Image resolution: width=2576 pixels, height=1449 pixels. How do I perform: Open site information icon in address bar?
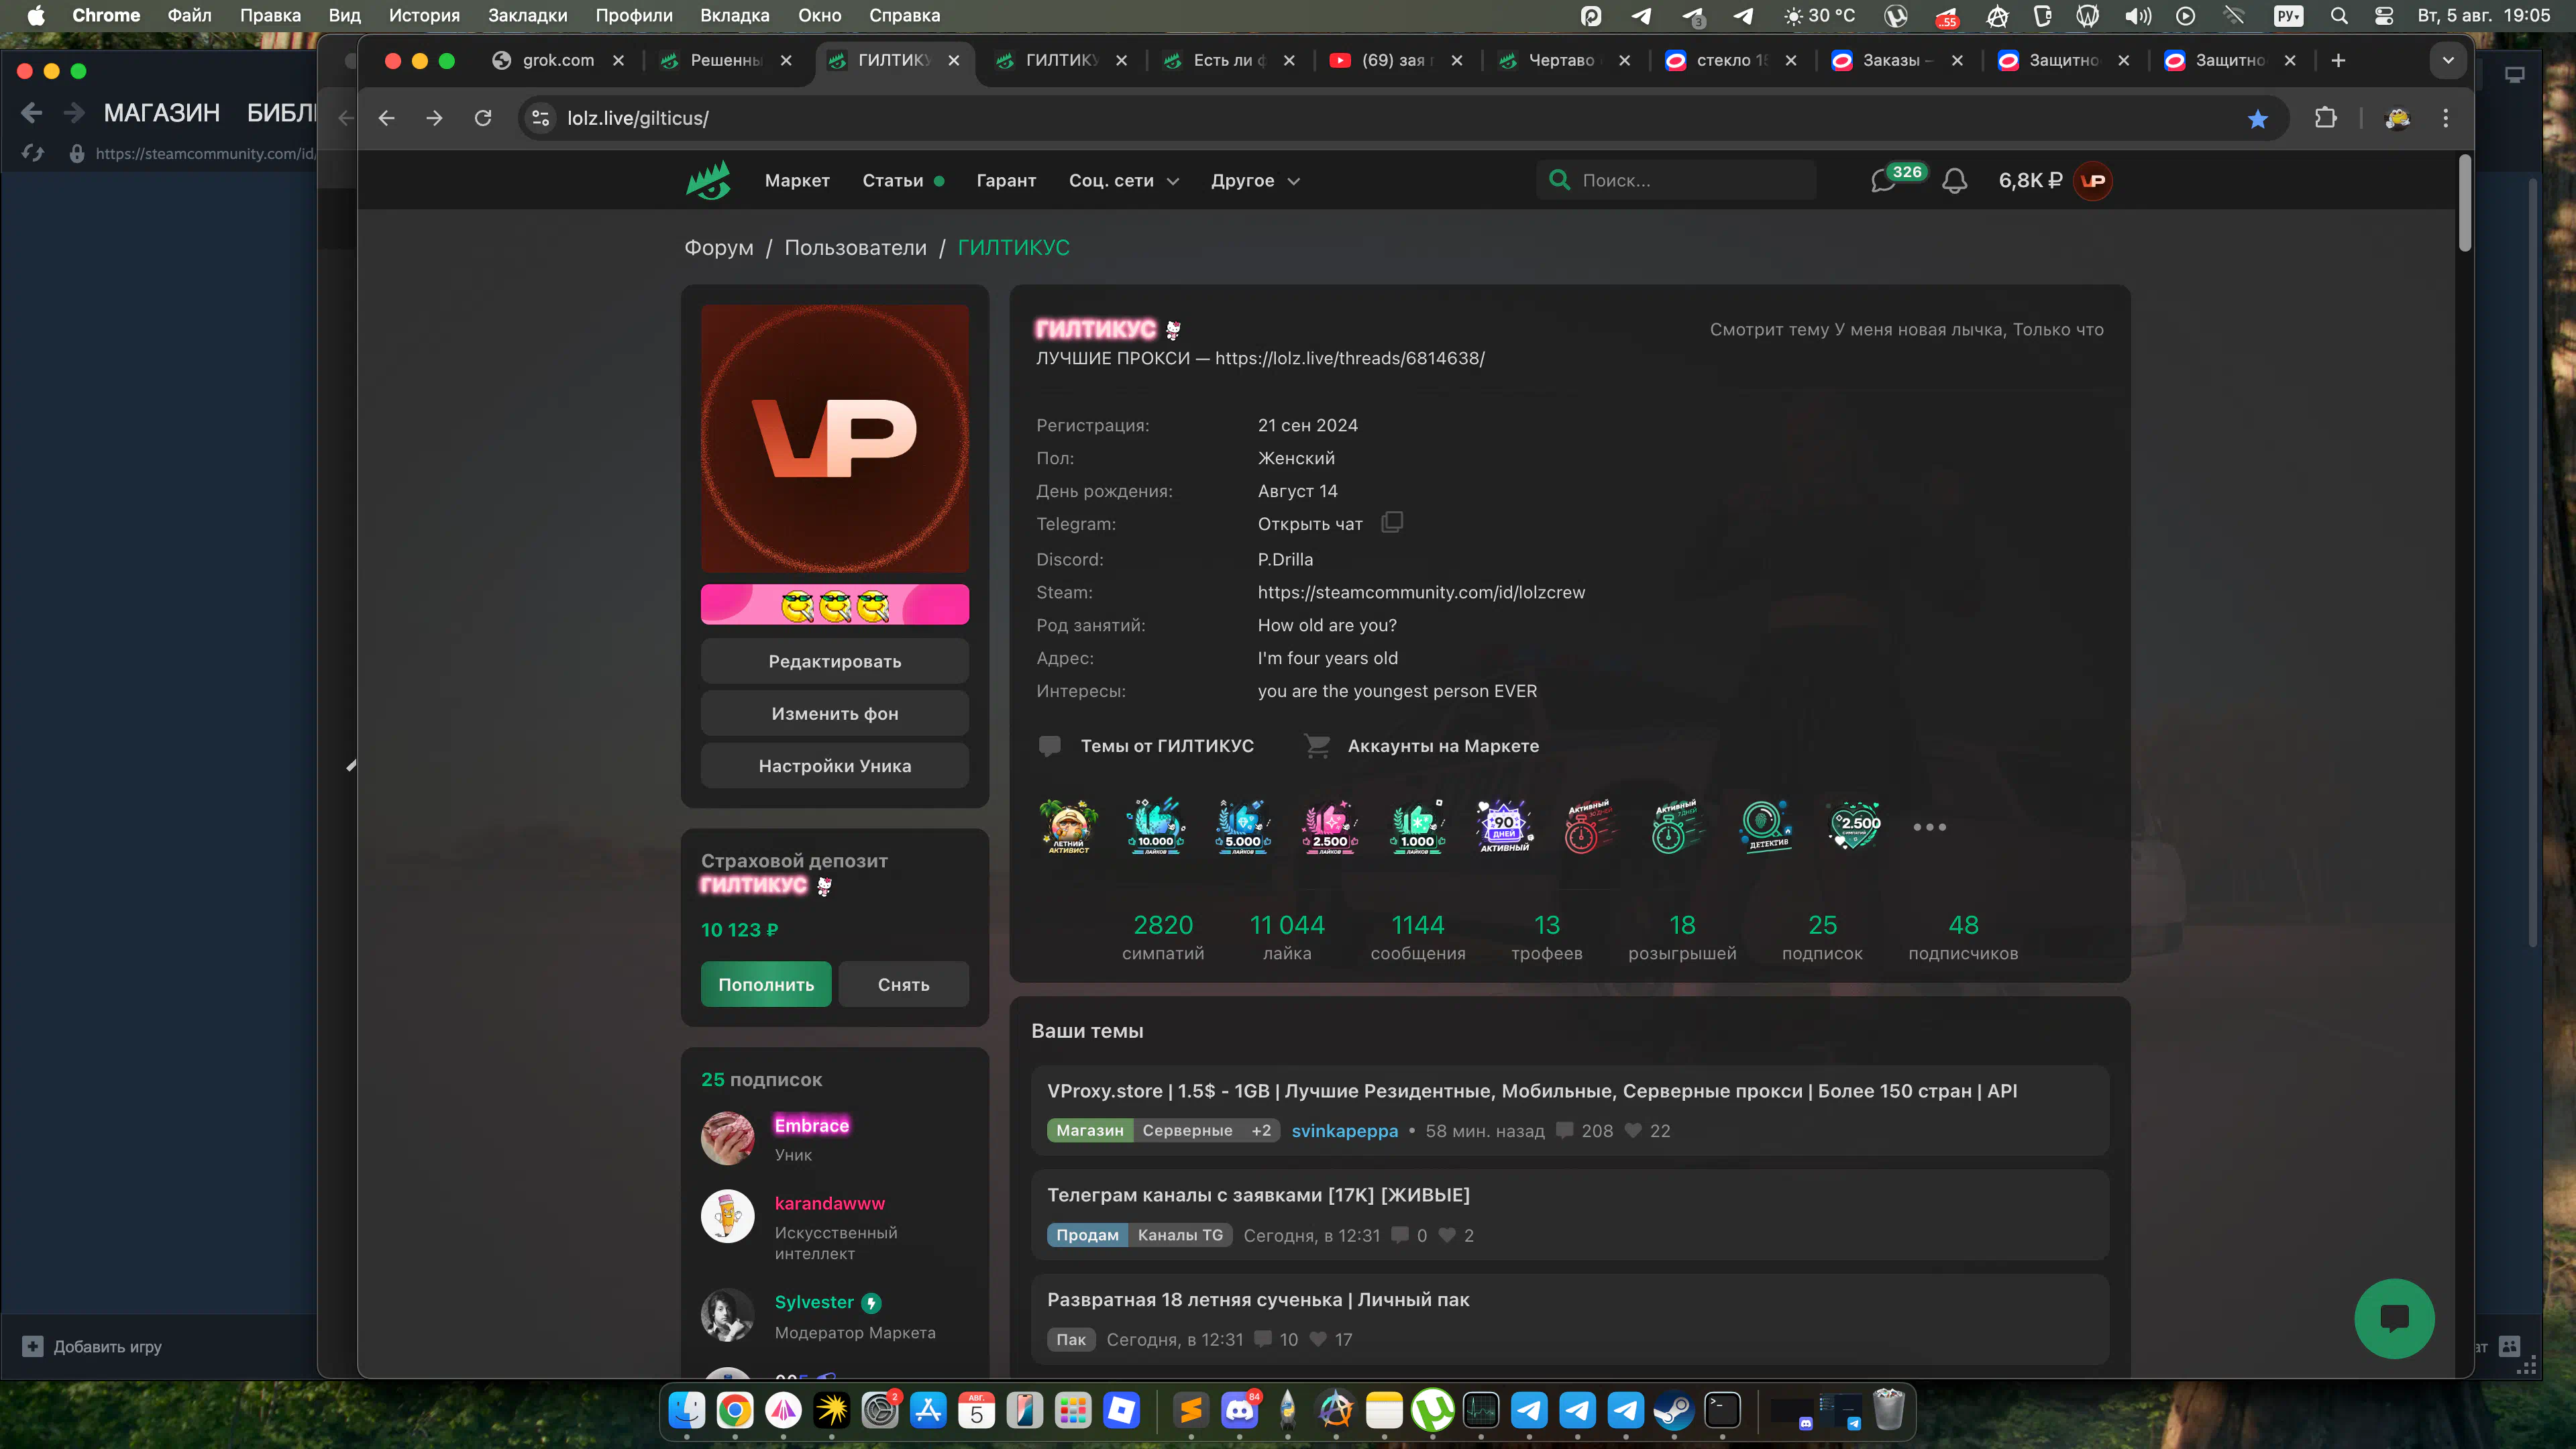pos(541,118)
